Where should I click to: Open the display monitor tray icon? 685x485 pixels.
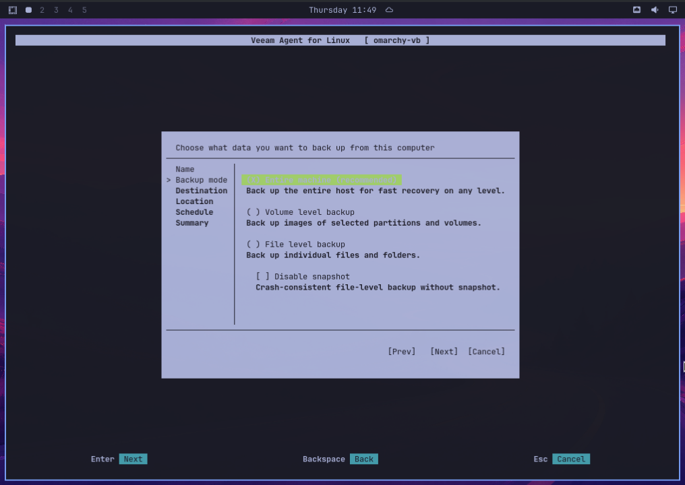(673, 10)
